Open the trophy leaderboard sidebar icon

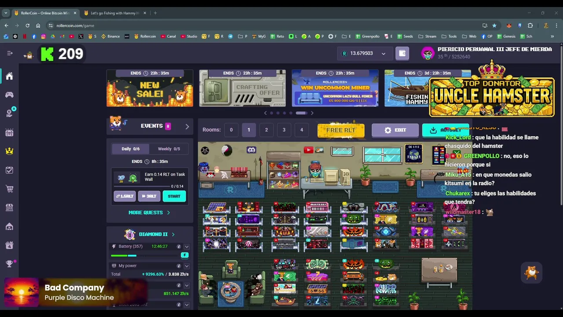pyautogui.click(x=9, y=264)
